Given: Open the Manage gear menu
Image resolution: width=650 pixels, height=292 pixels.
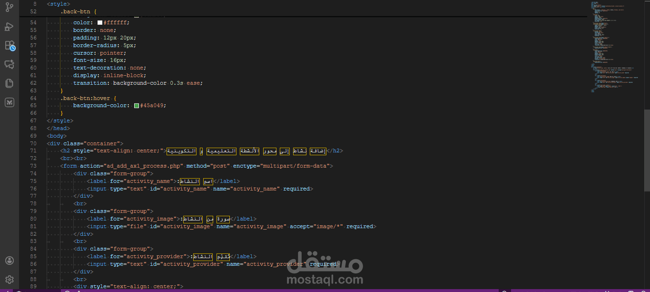Looking at the screenshot, I should [x=10, y=280].
